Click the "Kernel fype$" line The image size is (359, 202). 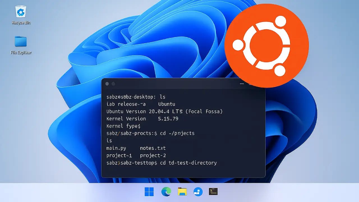pyautogui.click(x=123, y=126)
